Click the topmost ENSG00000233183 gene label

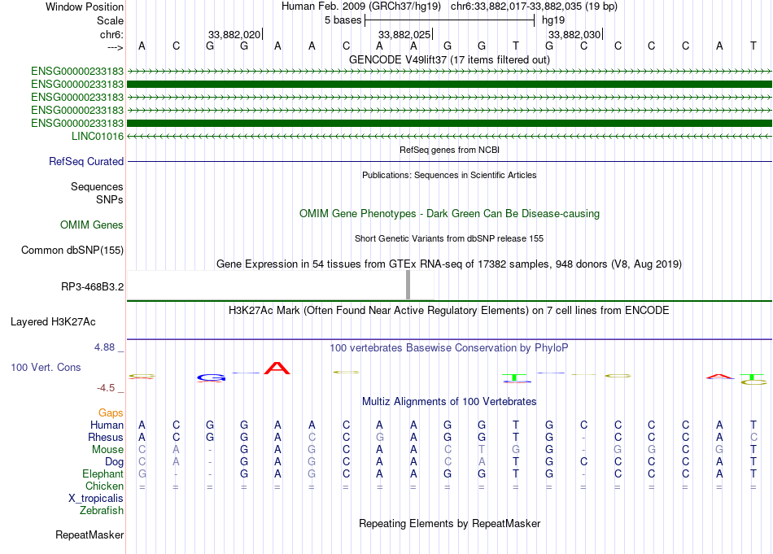tap(77, 72)
